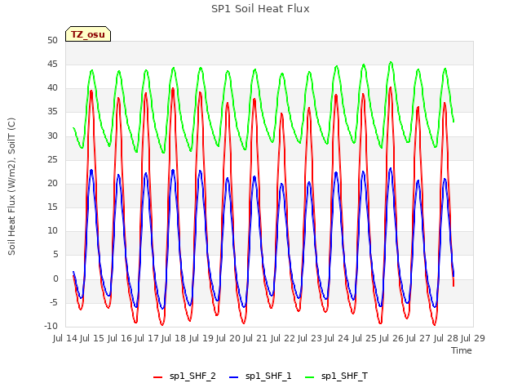Click the Time x-axis label

(x=462, y=350)
